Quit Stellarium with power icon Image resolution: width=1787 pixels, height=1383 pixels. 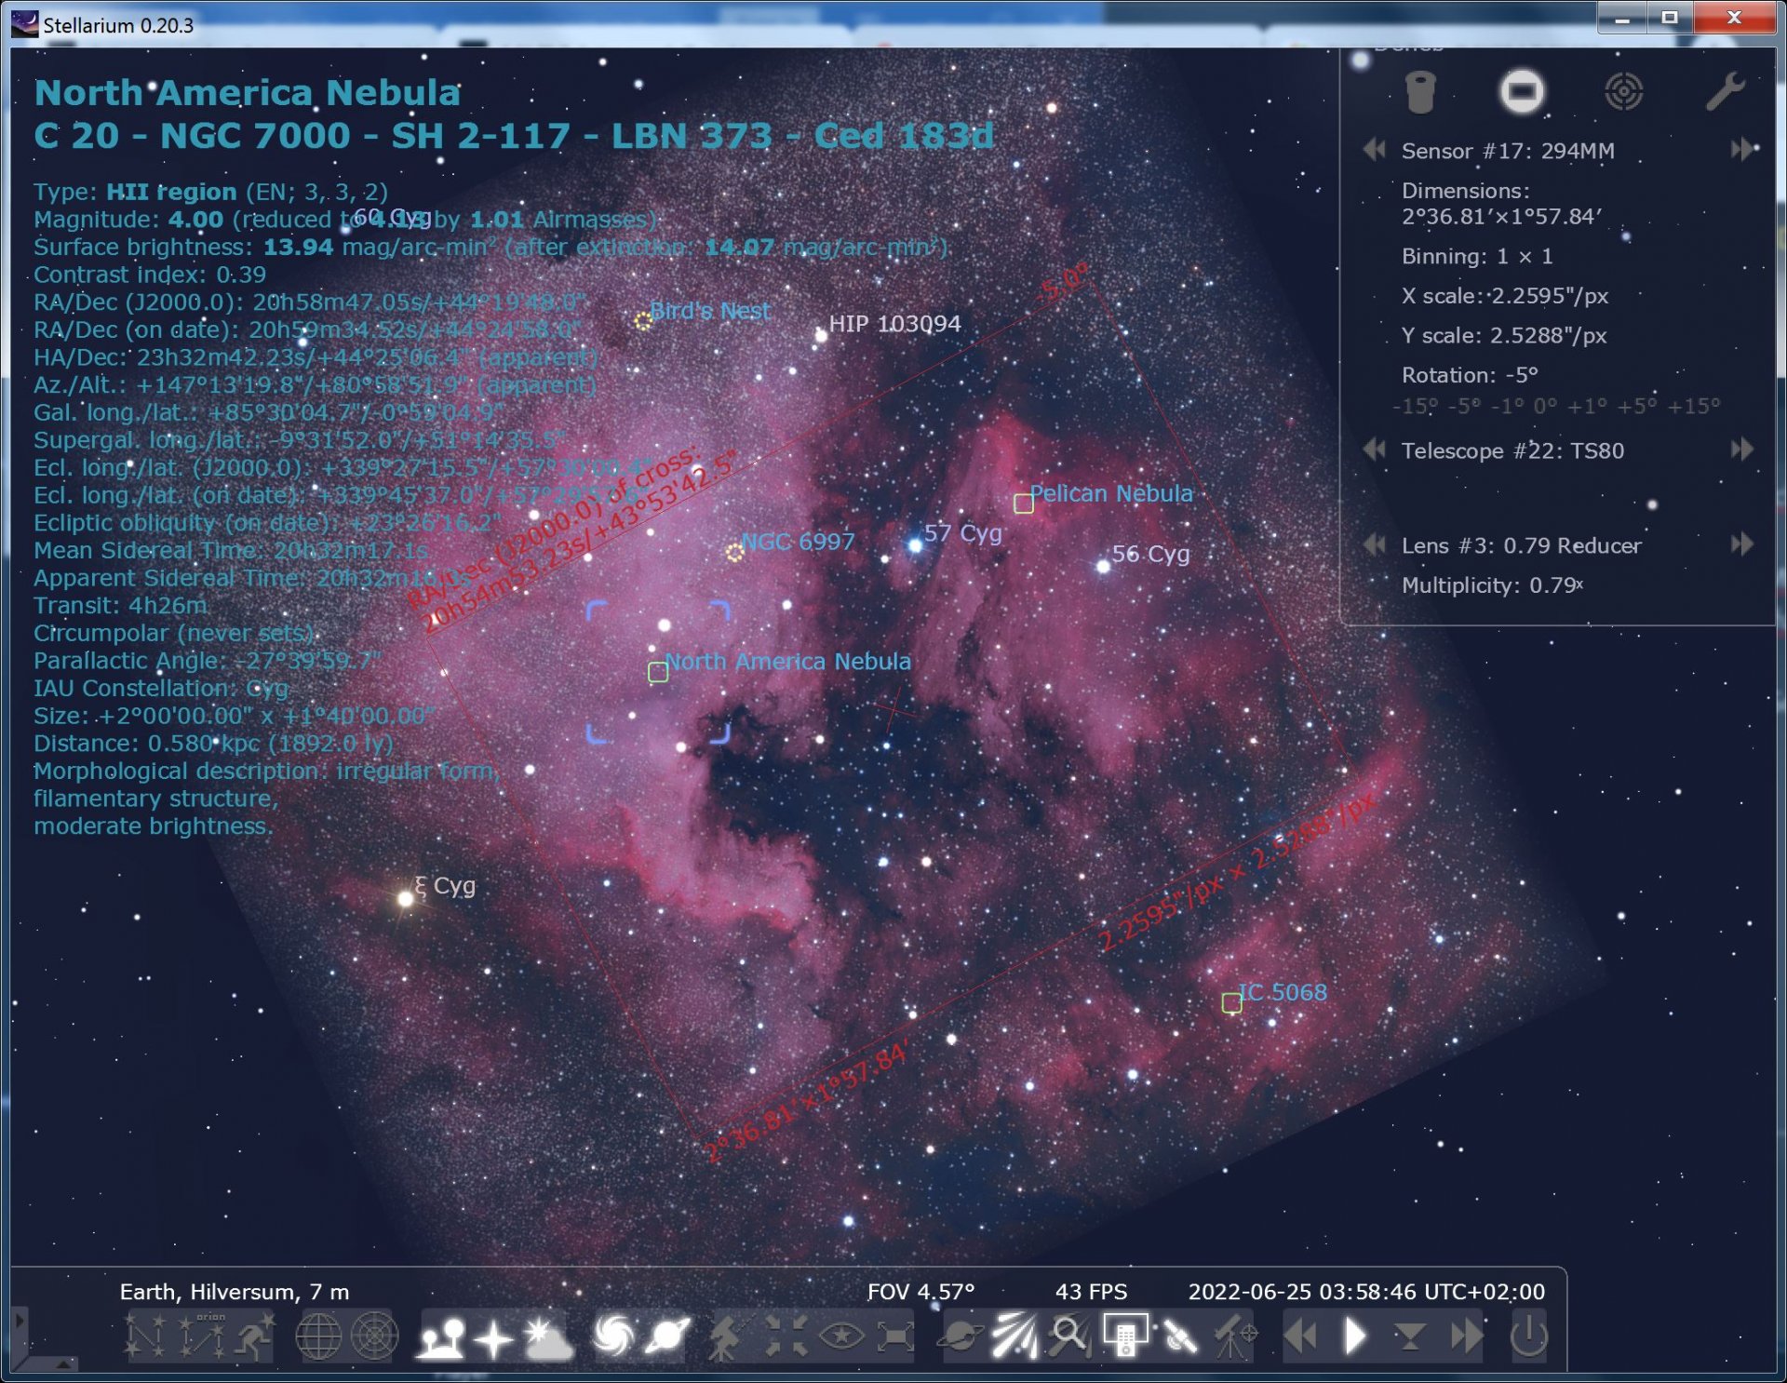[x=1528, y=1336]
